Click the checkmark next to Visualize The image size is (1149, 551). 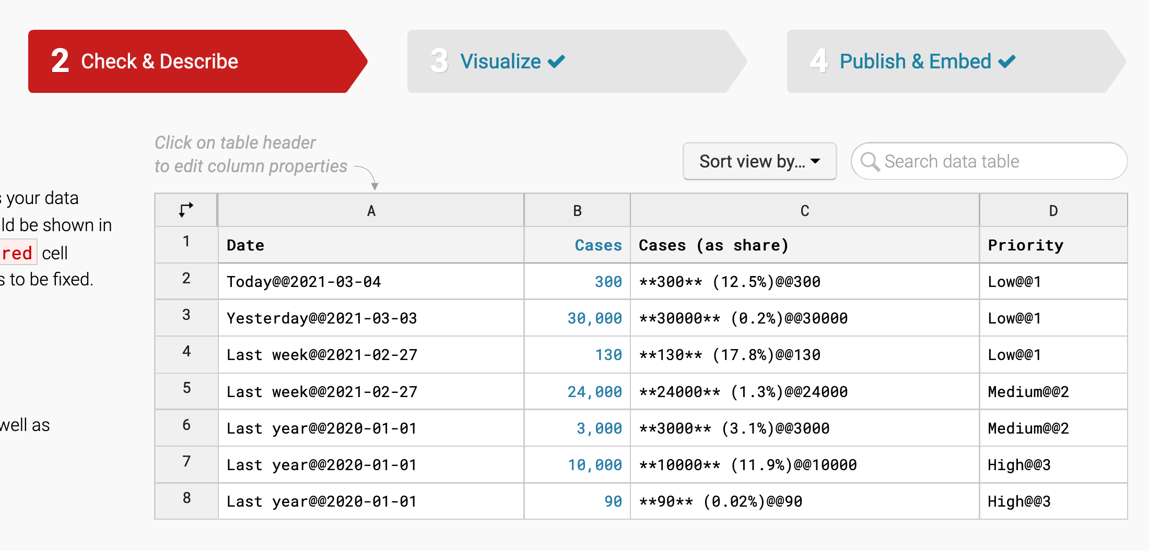(557, 61)
